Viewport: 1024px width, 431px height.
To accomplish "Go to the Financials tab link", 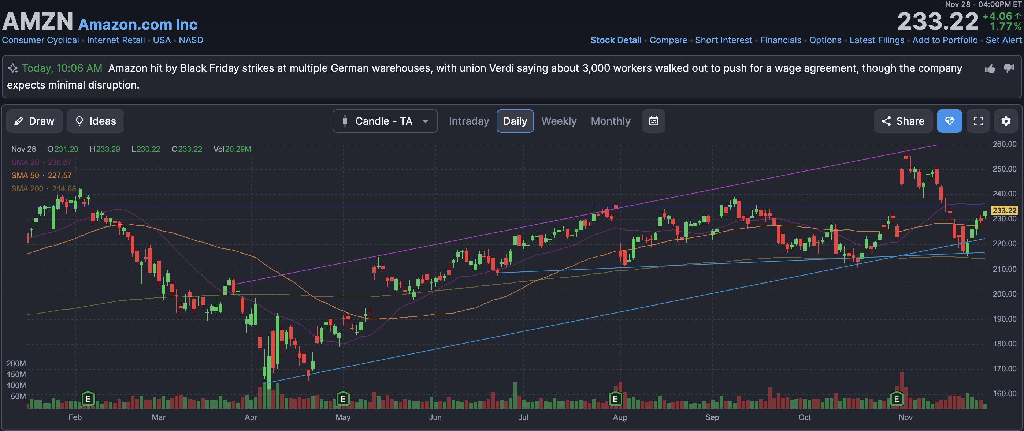I will [x=780, y=40].
